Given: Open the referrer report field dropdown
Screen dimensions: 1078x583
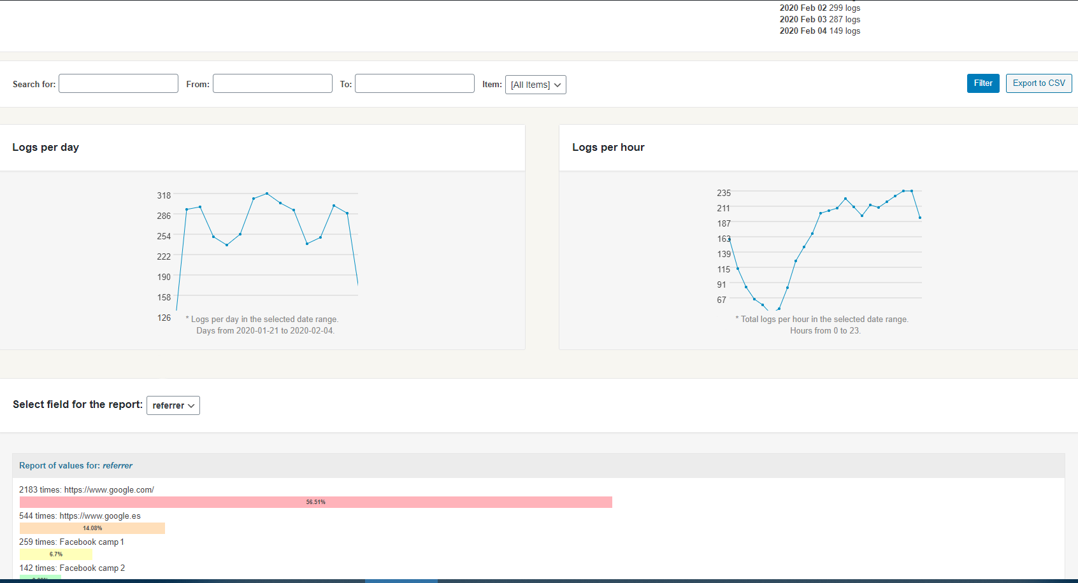Looking at the screenshot, I should 173,405.
